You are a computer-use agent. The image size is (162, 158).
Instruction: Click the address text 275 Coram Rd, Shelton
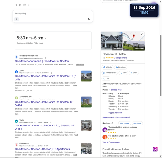(x=122, y=85)
